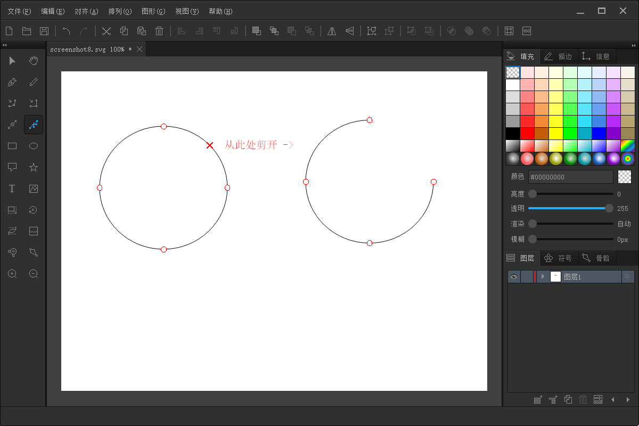Pick the Star shape tool

tap(34, 167)
